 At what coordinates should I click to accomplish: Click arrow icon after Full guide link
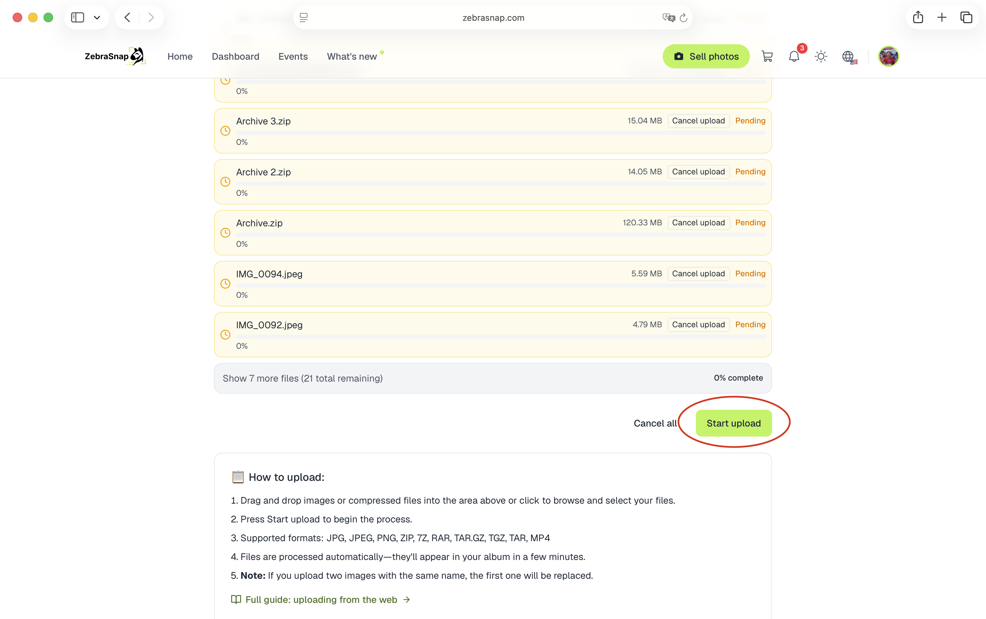(406, 600)
